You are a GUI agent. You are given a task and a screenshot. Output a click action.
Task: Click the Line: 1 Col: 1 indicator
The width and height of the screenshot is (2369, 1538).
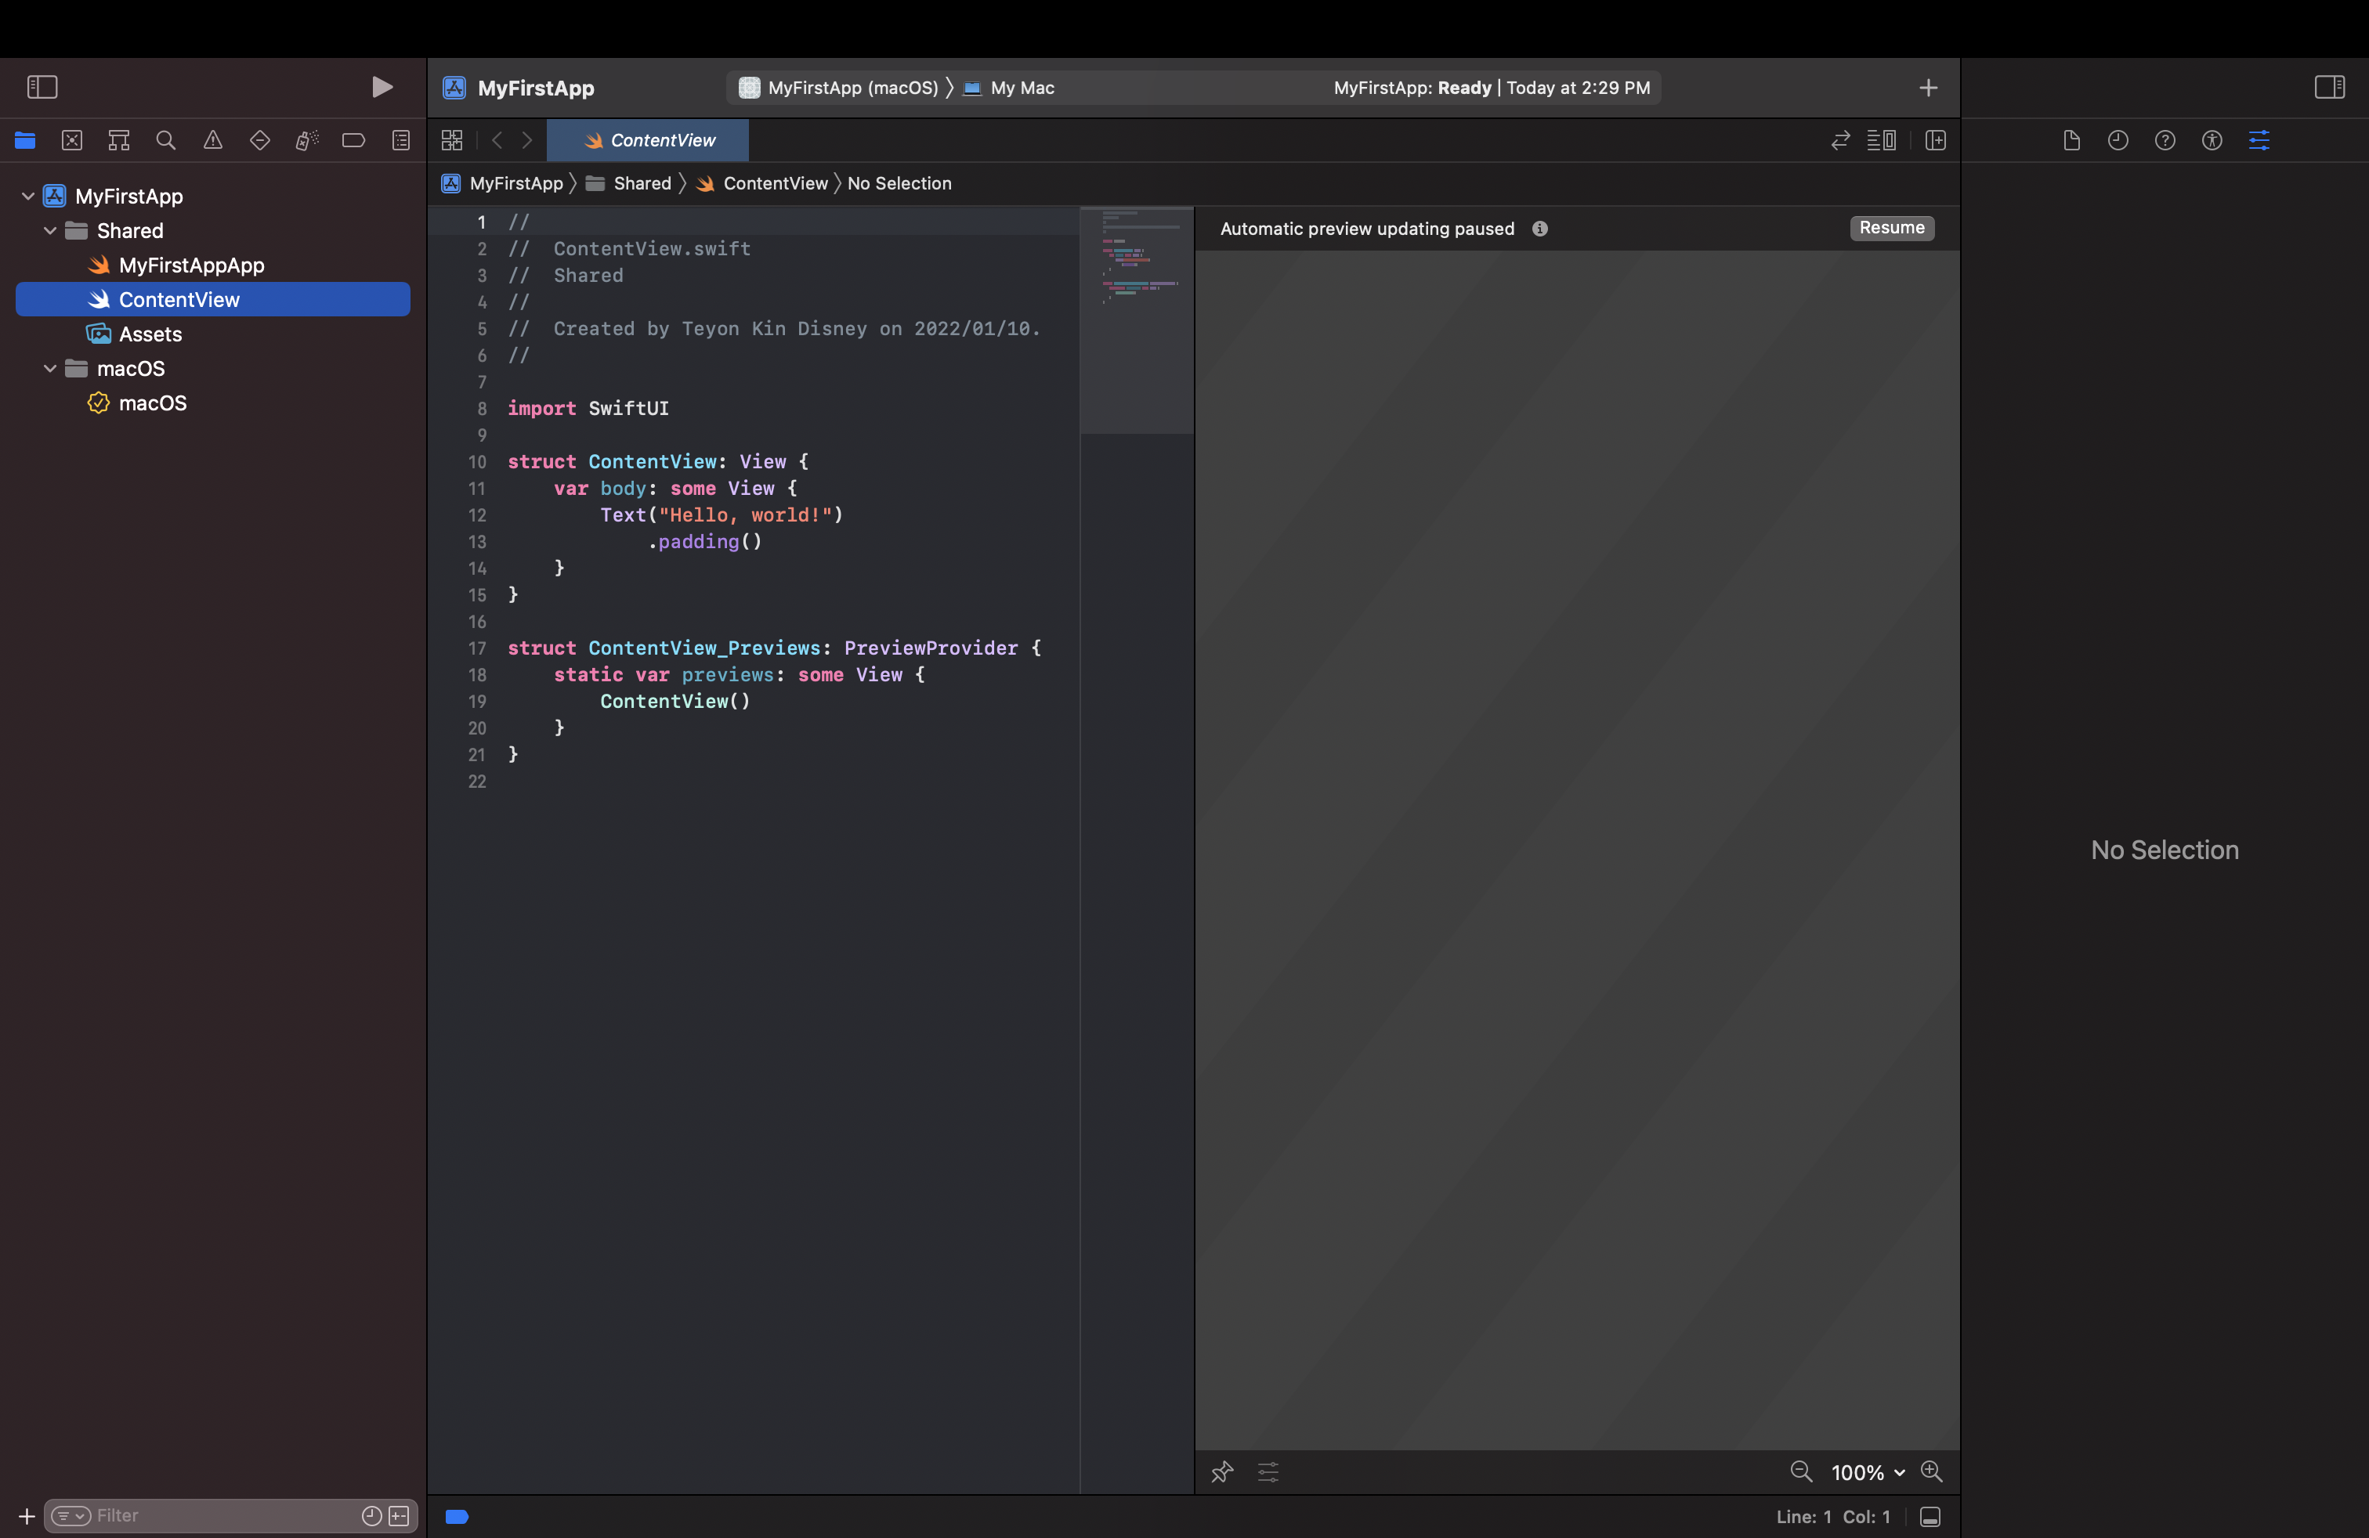click(1832, 1516)
